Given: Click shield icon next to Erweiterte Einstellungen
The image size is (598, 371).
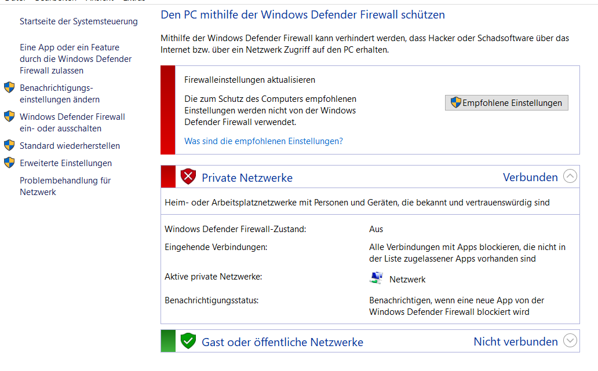Looking at the screenshot, I should coord(9,163).
